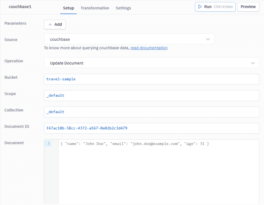Click the Scope field showing _default
This screenshot has width=264, height=205.
(132, 95)
